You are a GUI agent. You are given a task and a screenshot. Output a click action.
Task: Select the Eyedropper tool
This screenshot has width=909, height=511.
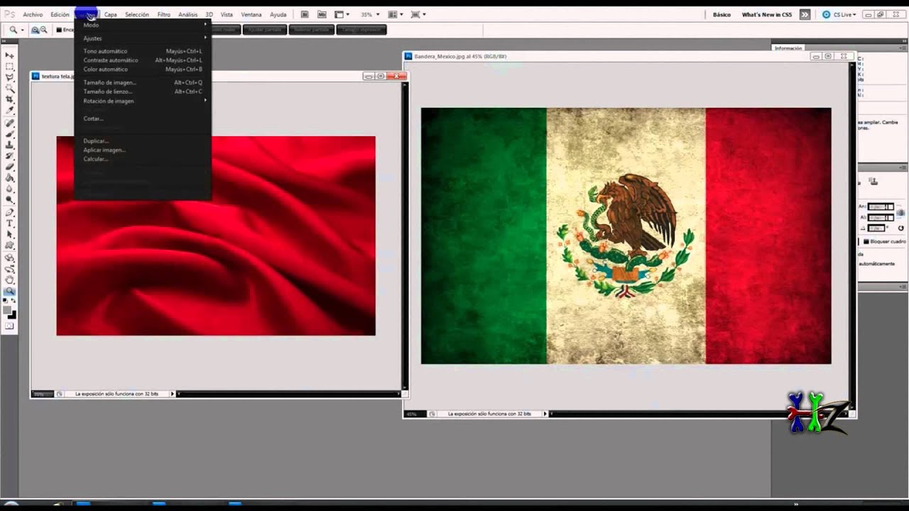pos(10,110)
